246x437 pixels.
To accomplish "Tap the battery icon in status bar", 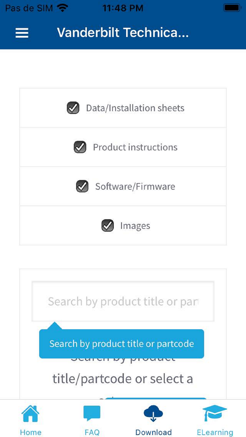I will tap(232, 8).
